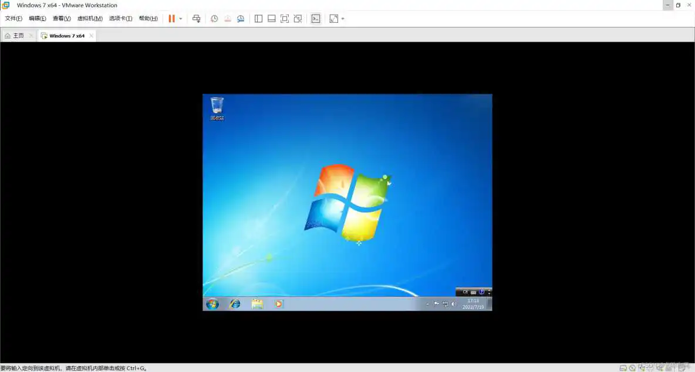The width and height of the screenshot is (695, 372).
Task: Enter full screen mode for the VM
Action: click(284, 18)
